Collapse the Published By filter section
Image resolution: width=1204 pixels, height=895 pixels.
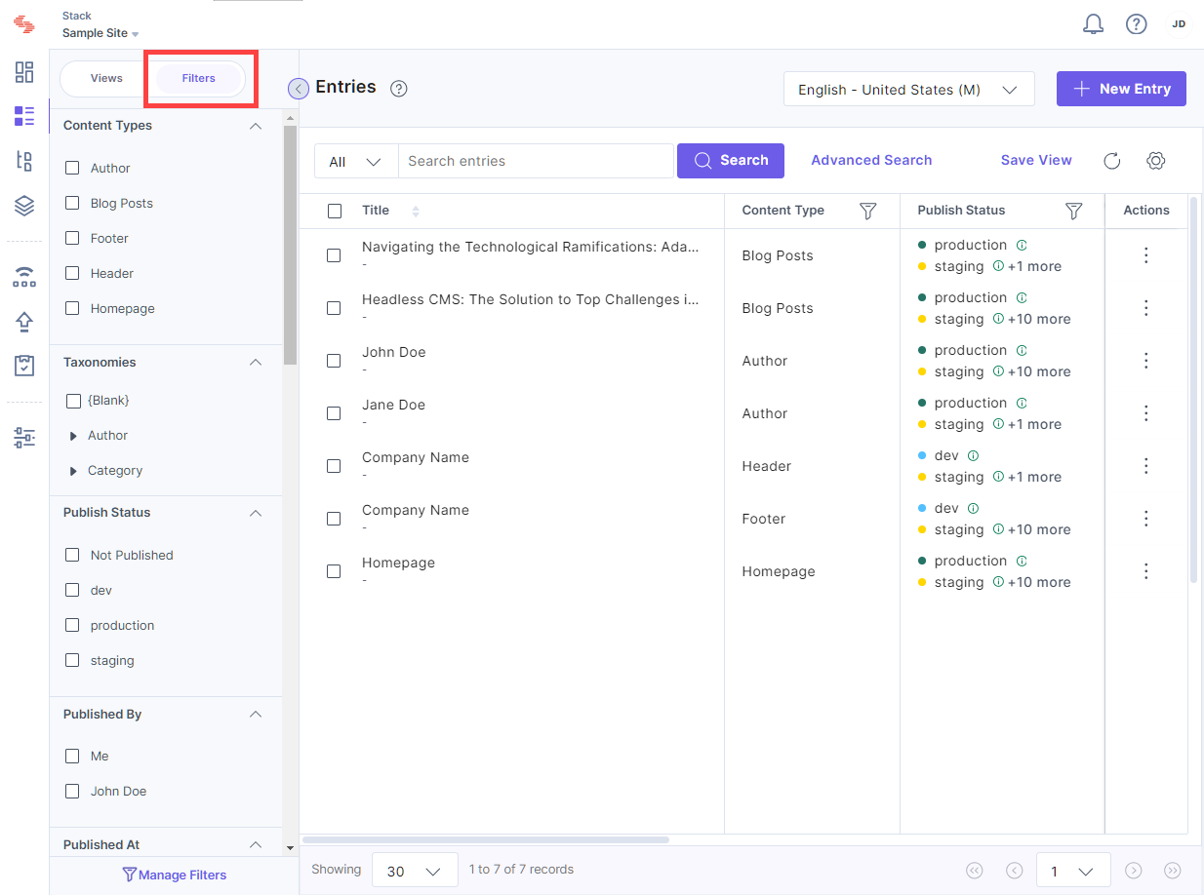point(256,714)
